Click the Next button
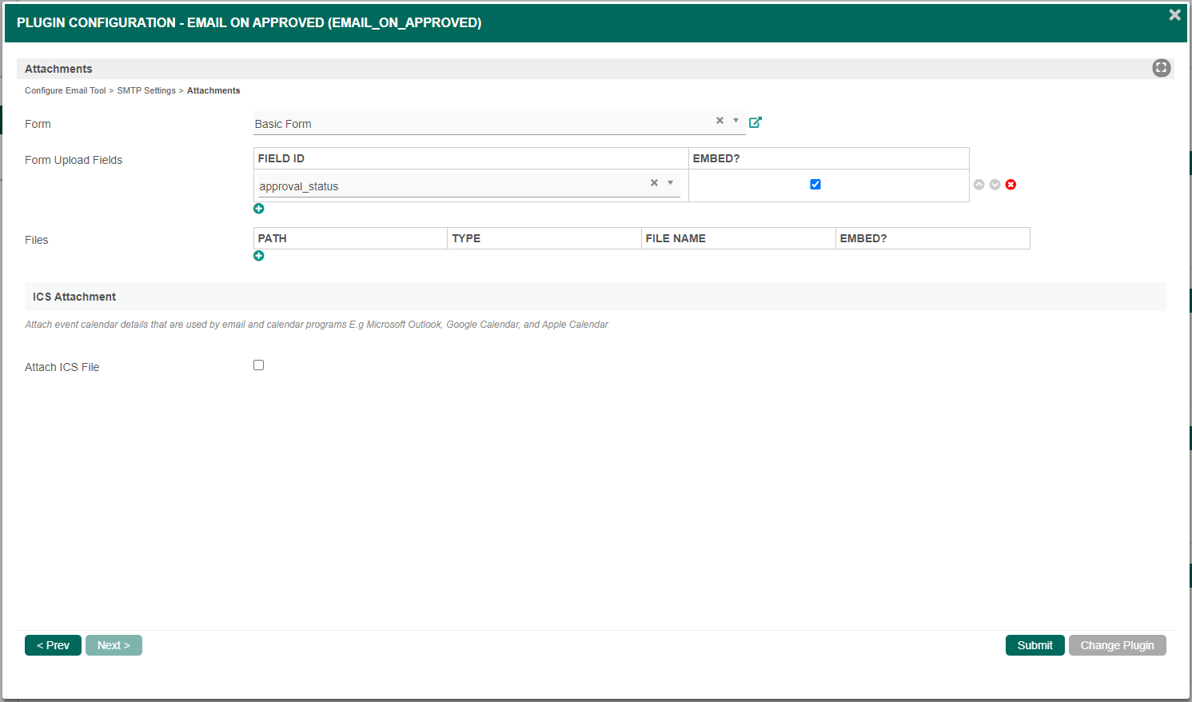 pos(114,645)
